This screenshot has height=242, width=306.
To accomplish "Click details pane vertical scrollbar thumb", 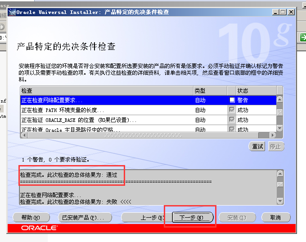I will pos(280,184).
